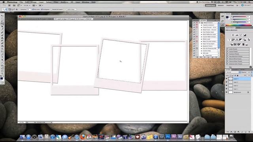
Task: Add a Black & White adjustment
Action: click(241, 39)
